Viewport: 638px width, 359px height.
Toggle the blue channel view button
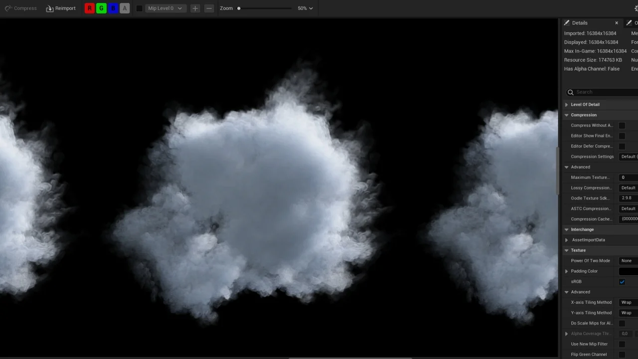coord(113,8)
